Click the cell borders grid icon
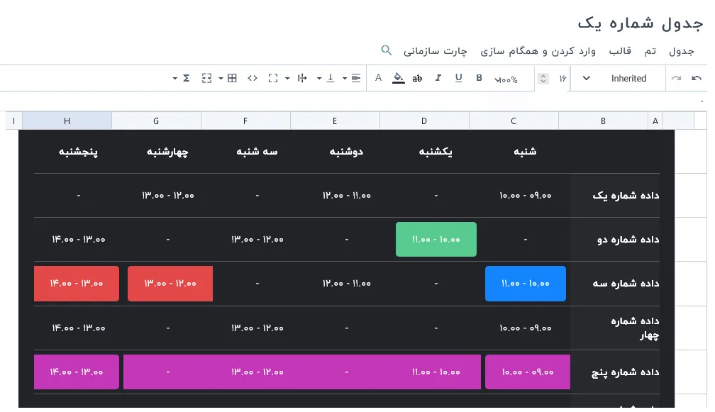This screenshot has height=412, width=715. click(232, 78)
